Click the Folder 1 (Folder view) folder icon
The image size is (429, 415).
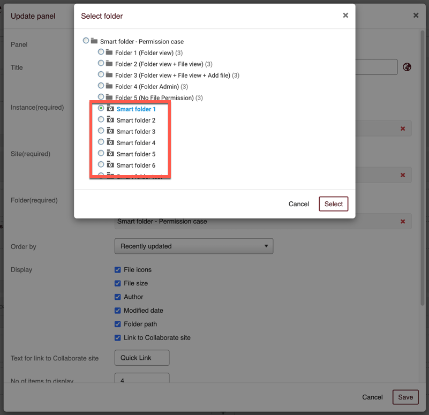coord(109,52)
